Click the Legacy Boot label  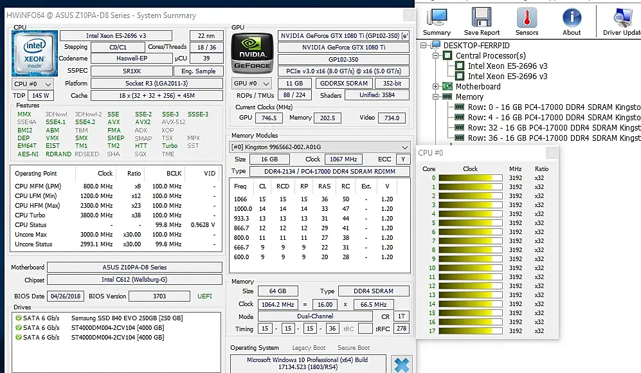(x=309, y=348)
